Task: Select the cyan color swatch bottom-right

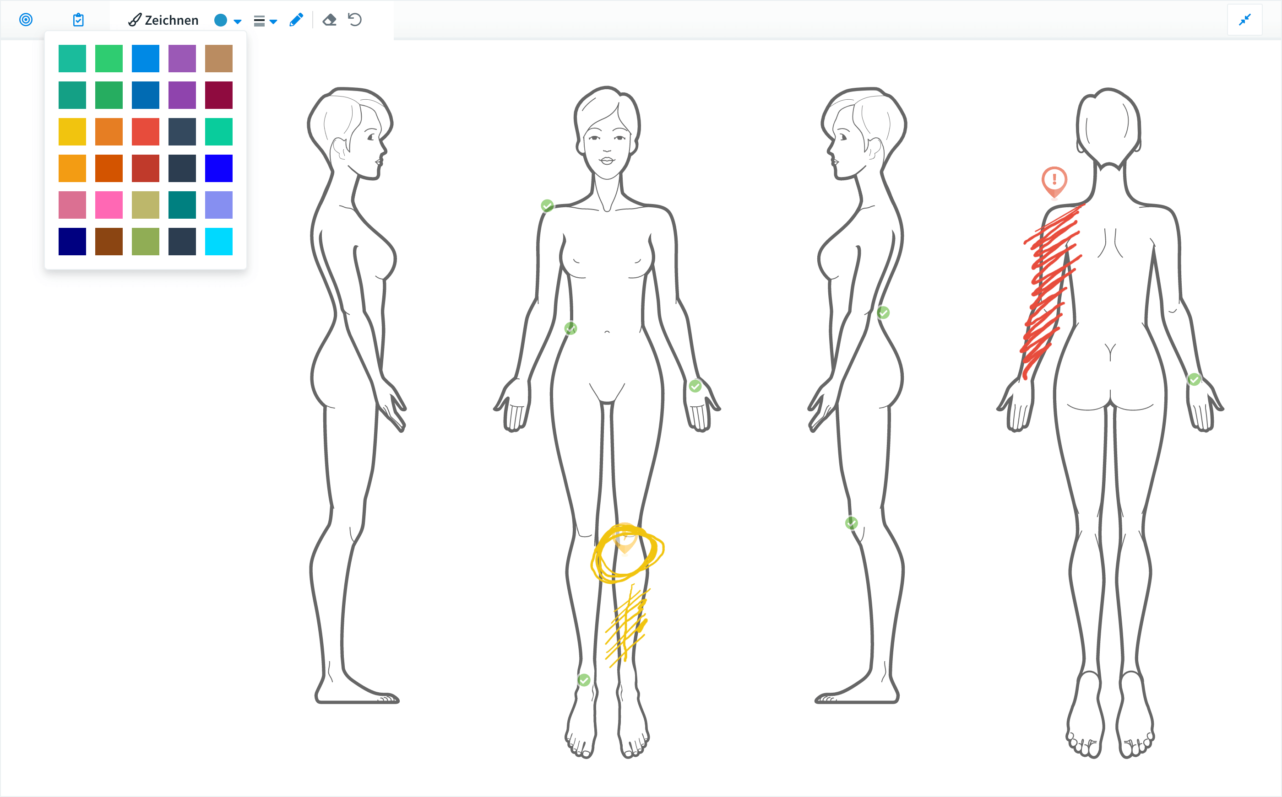Action: [x=219, y=242]
